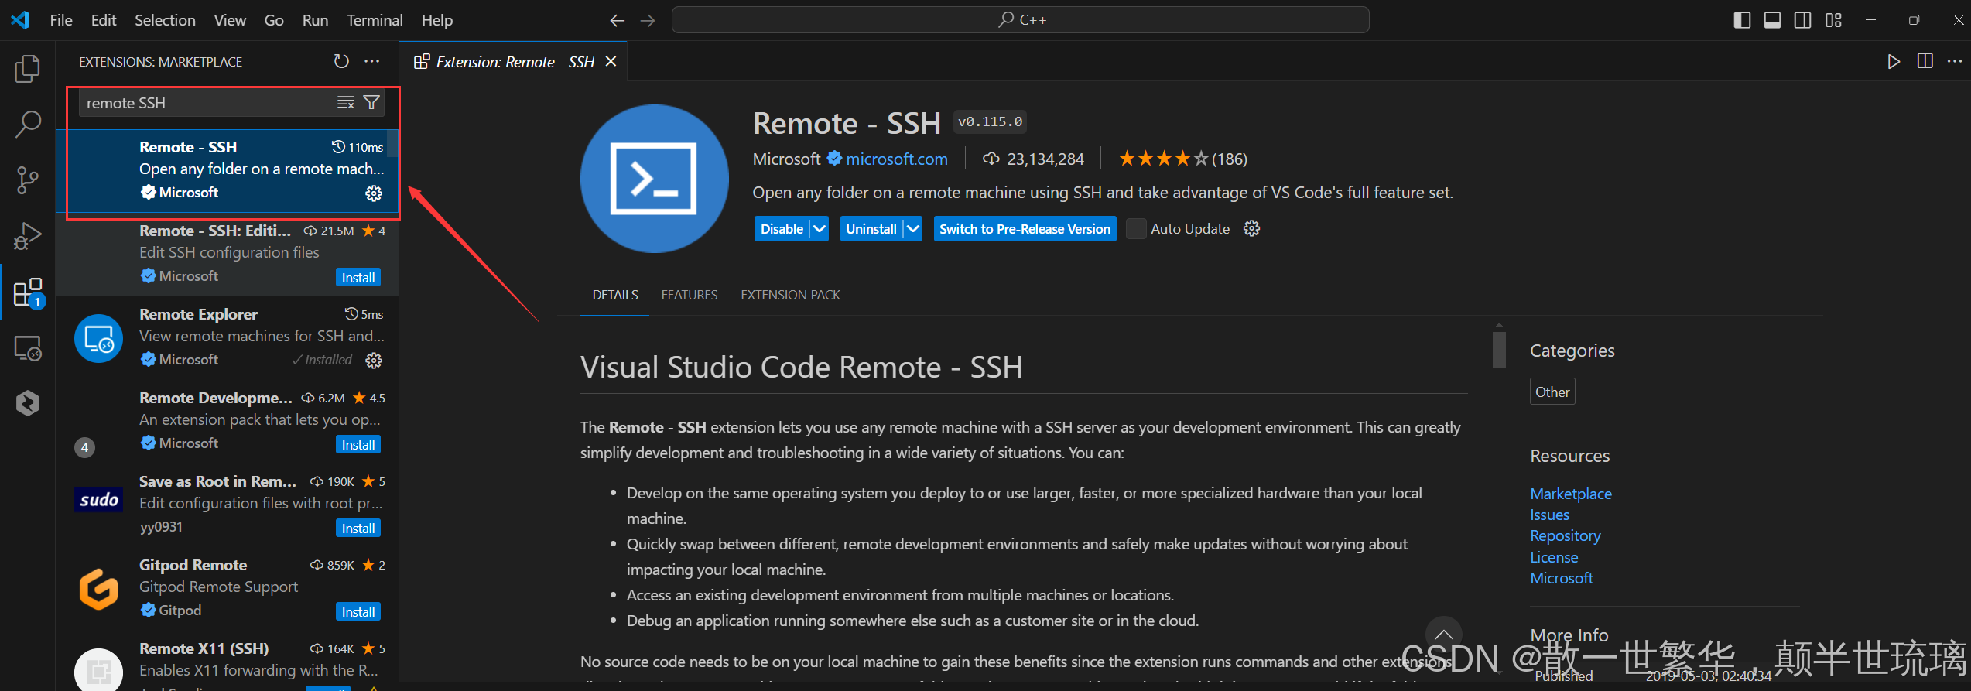Open the File menu
Viewport: 1971px width, 691px height.
[61, 20]
